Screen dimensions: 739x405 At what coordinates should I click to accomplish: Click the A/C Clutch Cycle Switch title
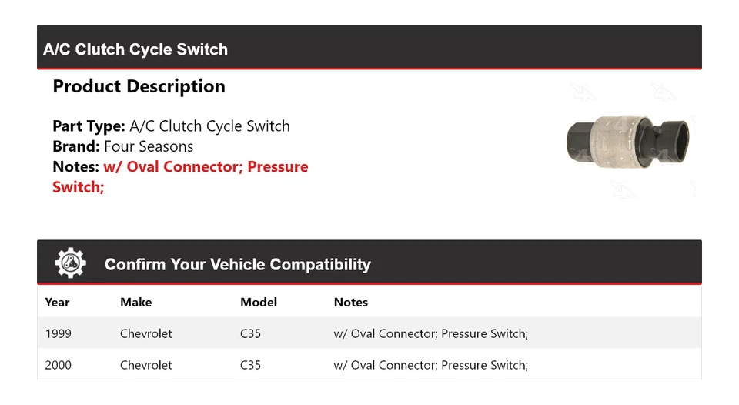coord(135,49)
